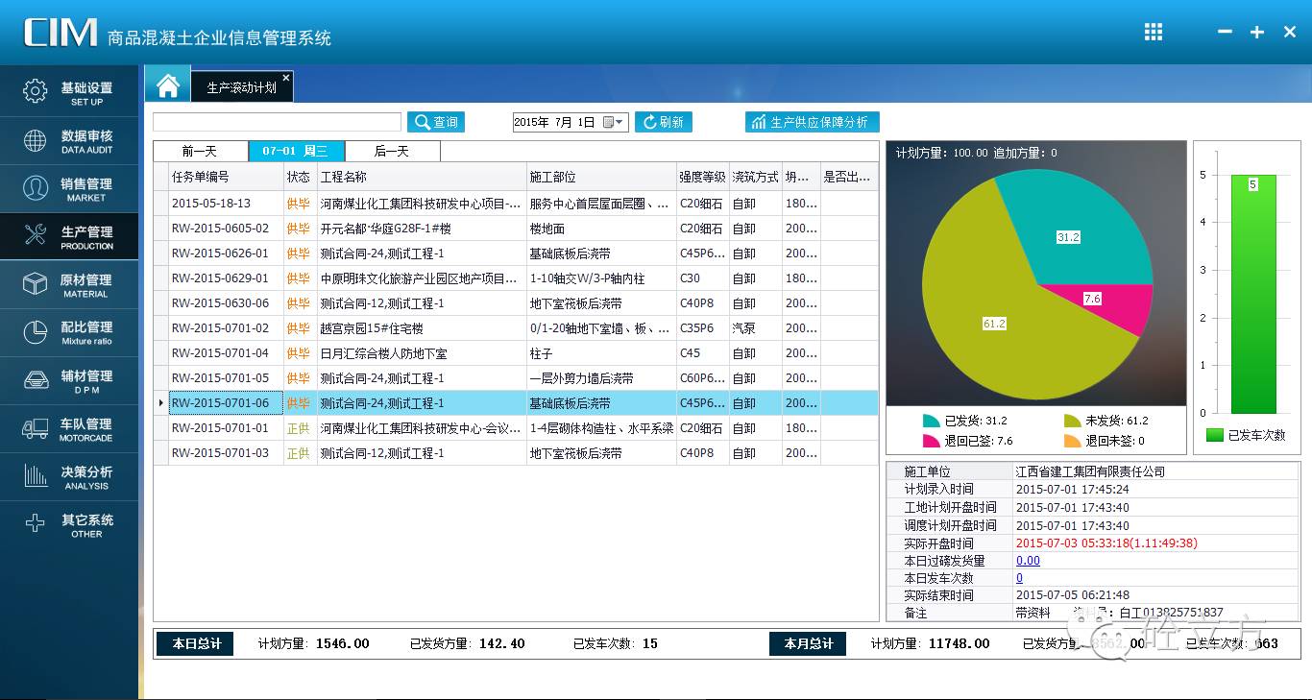Click inside the search input field
Screen dimensions: 1312x700
[x=276, y=122]
